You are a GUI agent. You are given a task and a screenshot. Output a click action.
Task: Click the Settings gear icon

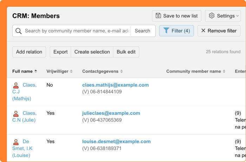tap(212, 16)
